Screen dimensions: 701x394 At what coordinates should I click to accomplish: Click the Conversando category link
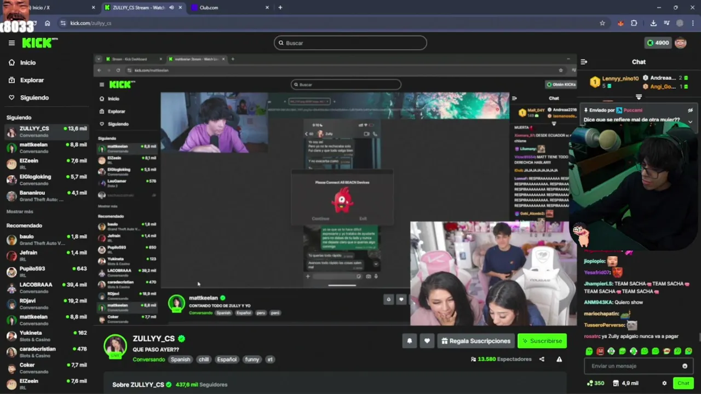coord(148,360)
